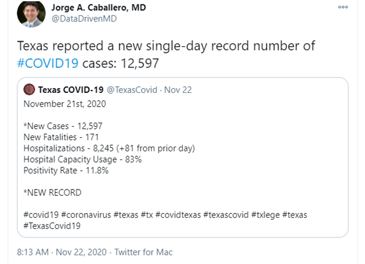Select the #TexasCovid19 hashtag

click(52, 226)
